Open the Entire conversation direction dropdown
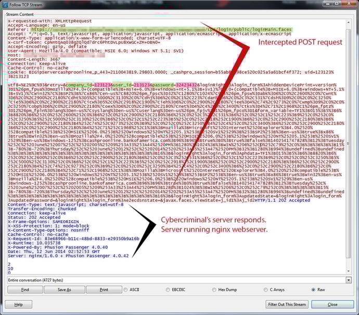 click(349, 280)
